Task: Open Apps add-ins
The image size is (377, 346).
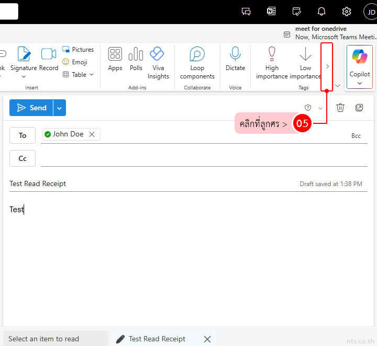Action: [115, 59]
